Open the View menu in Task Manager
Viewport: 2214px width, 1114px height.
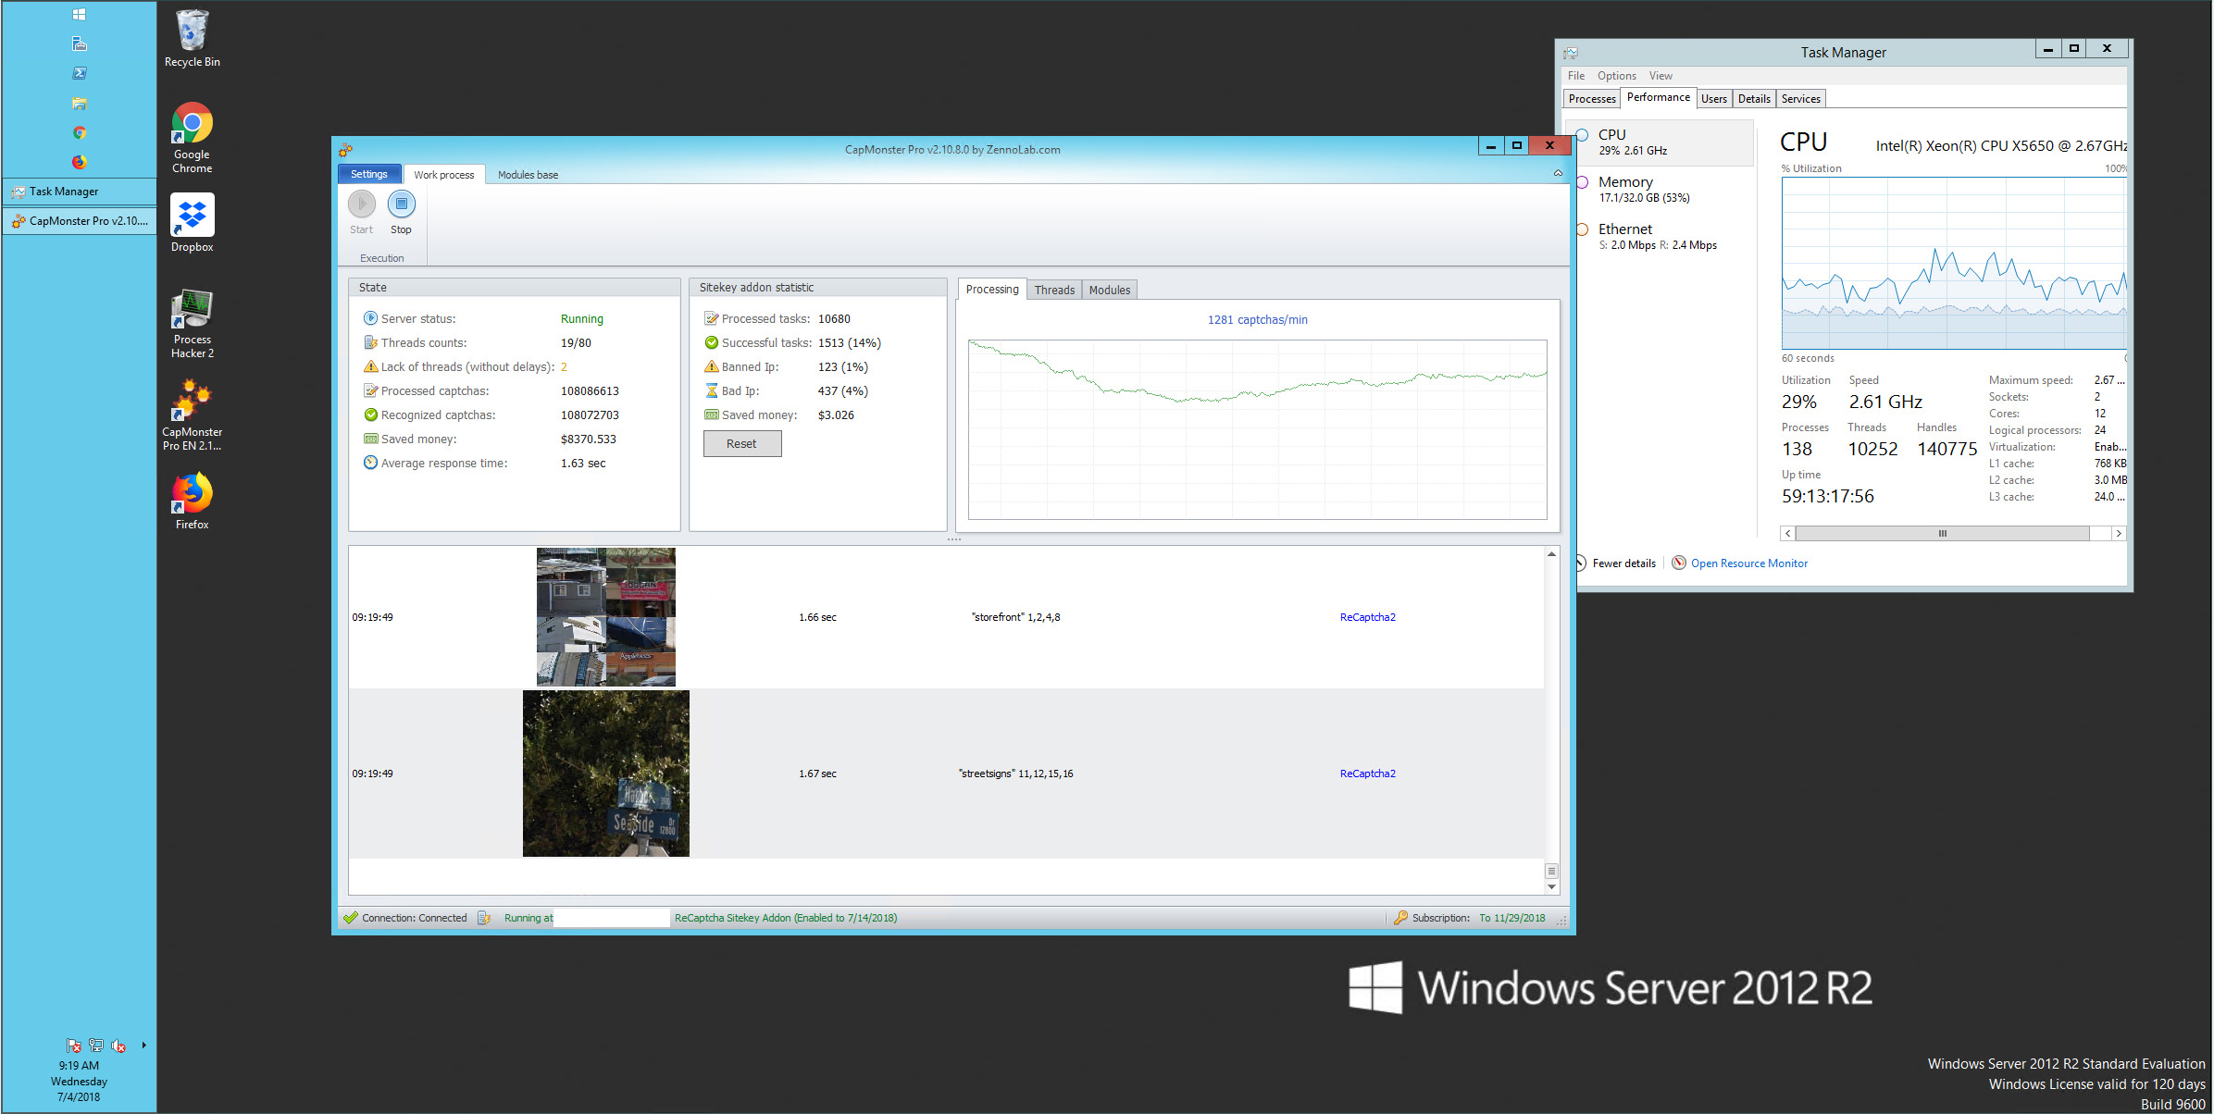[1660, 76]
